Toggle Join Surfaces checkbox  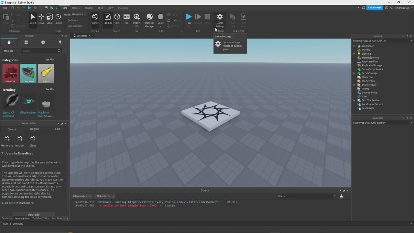(x=73, y=26)
